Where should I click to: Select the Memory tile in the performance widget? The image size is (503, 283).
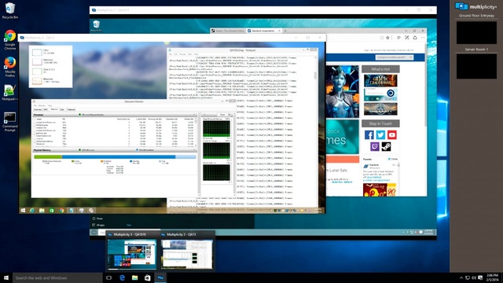tap(50, 61)
